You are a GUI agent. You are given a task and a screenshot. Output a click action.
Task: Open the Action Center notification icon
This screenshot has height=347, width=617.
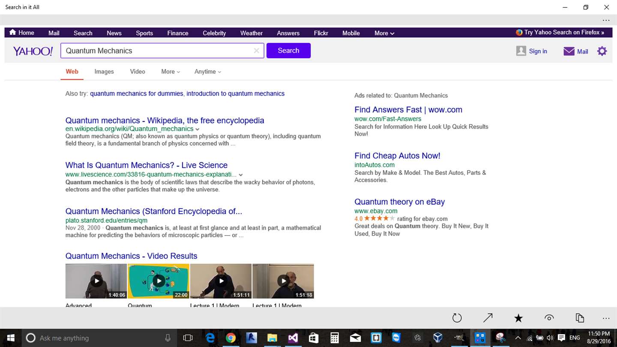pos(561,338)
